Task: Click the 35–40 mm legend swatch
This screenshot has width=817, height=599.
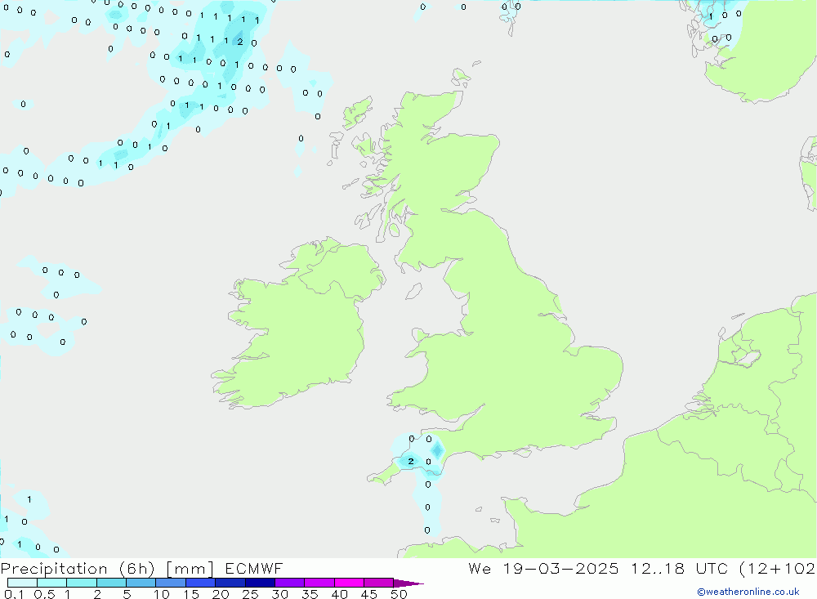Action: pos(319,583)
